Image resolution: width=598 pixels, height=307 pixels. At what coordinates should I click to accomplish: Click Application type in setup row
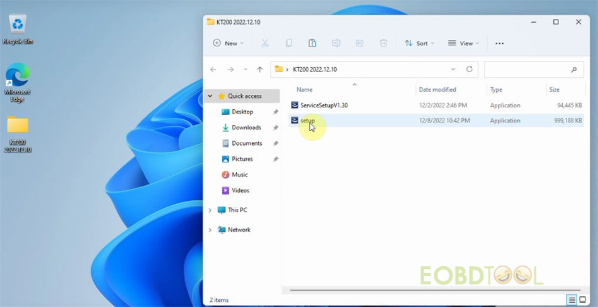505,121
